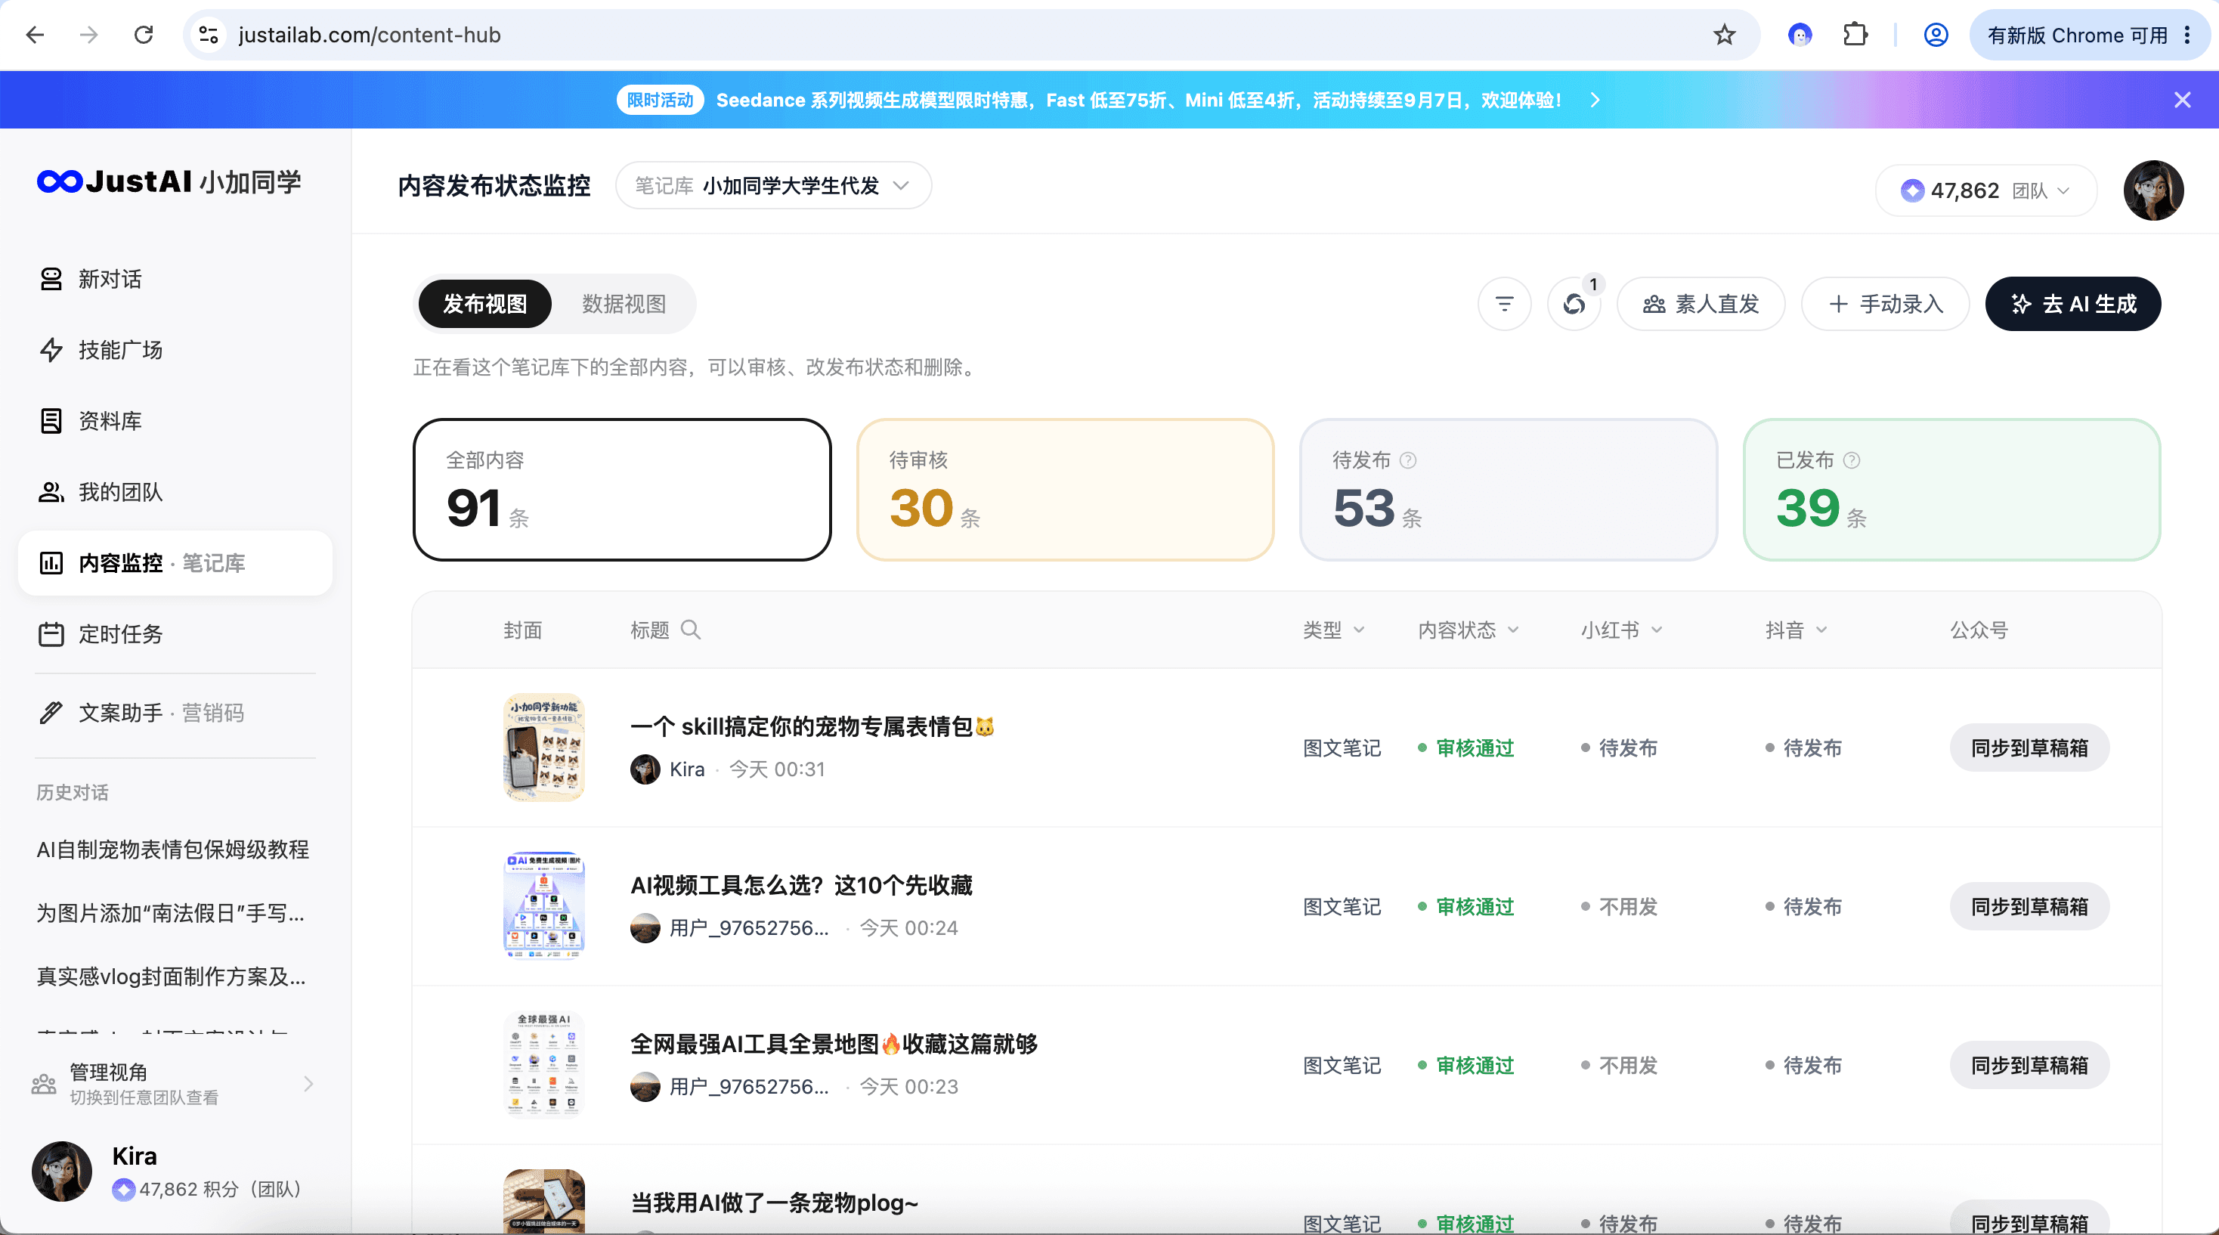Image resolution: width=2219 pixels, height=1235 pixels.
Task: Open history chat AI自制宠物表情包保姆级教程
Action: pyautogui.click(x=172, y=850)
